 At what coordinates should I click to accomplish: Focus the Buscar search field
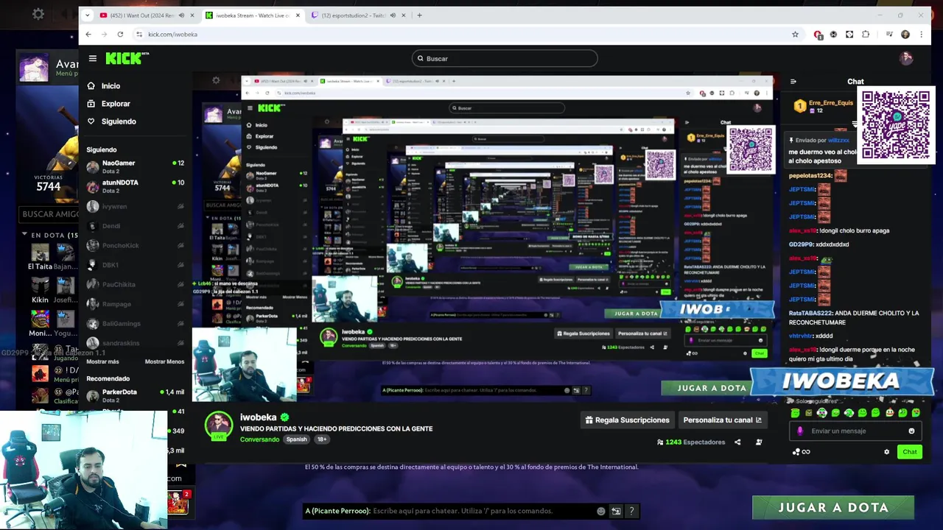coord(505,58)
